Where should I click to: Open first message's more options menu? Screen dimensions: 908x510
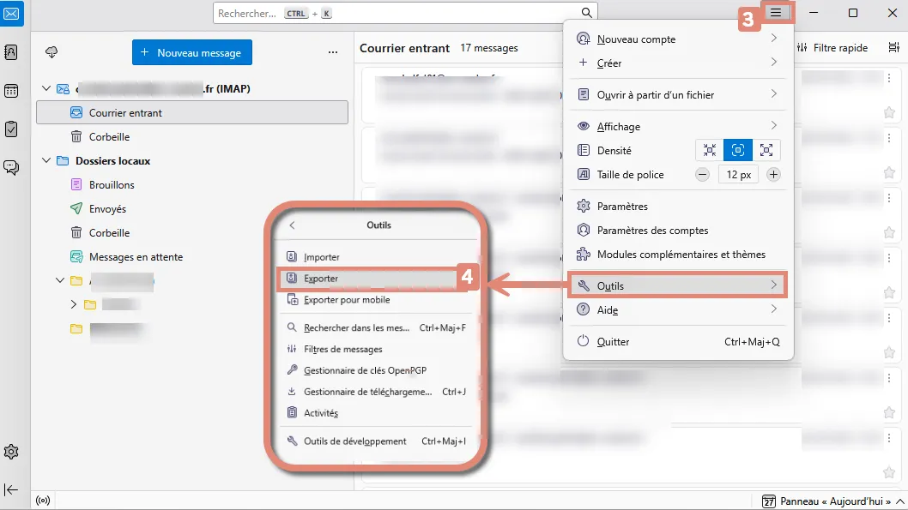click(889, 78)
